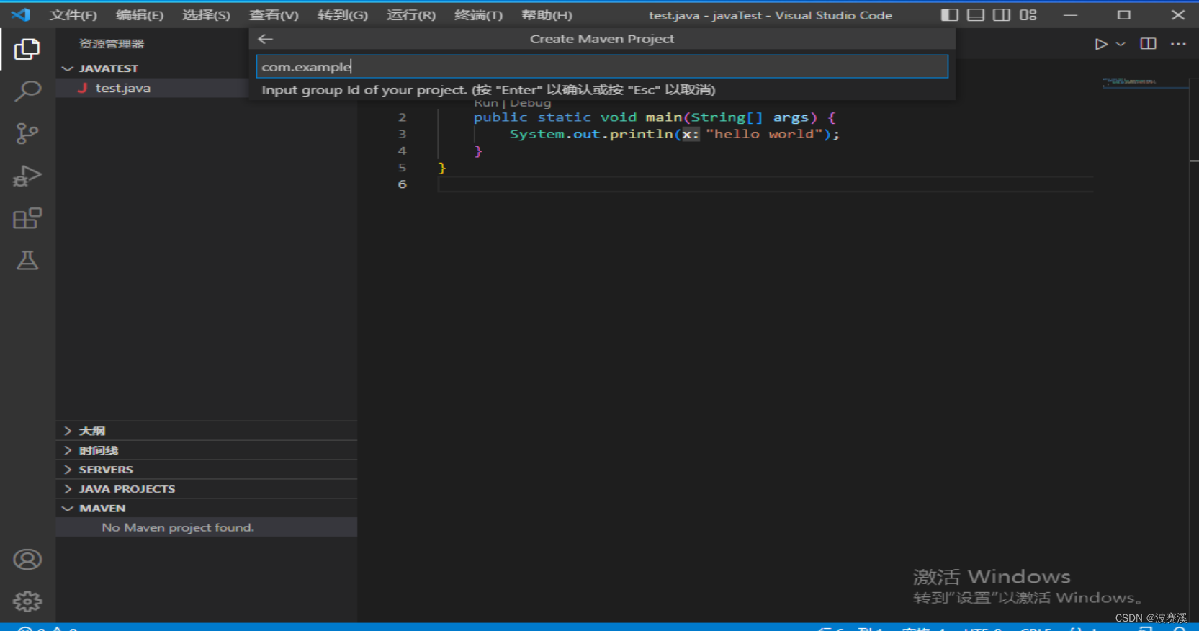Open the 转到(G) menu
This screenshot has width=1199, height=631.
click(342, 15)
